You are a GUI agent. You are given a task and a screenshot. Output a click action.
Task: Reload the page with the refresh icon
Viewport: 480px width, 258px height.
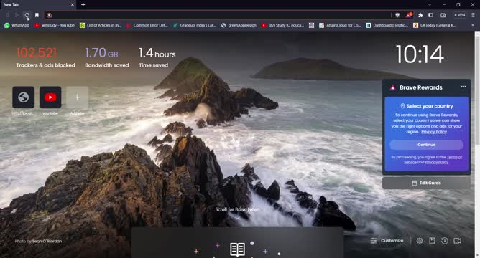click(27, 15)
